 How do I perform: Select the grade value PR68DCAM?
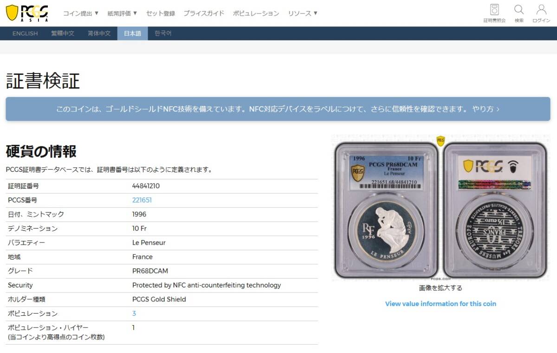[150, 271]
